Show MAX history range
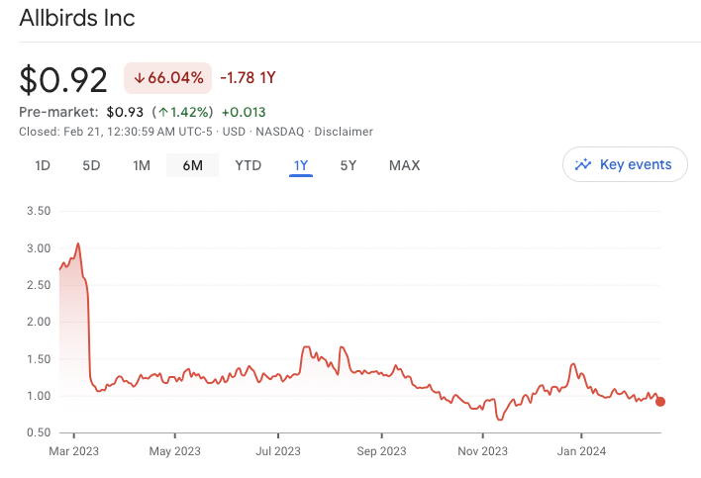701x478 pixels. 405,165
